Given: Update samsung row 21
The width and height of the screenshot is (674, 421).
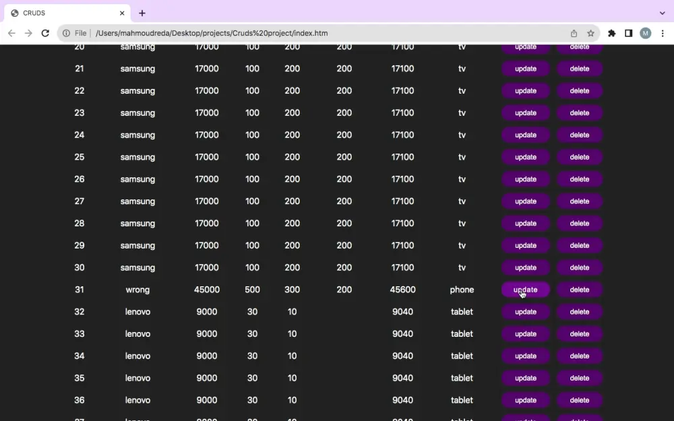Looking at the screenshot, I should [x=525, y=69].
